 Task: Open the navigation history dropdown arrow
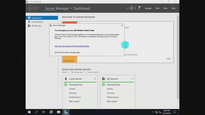click(x=39, y=8)
